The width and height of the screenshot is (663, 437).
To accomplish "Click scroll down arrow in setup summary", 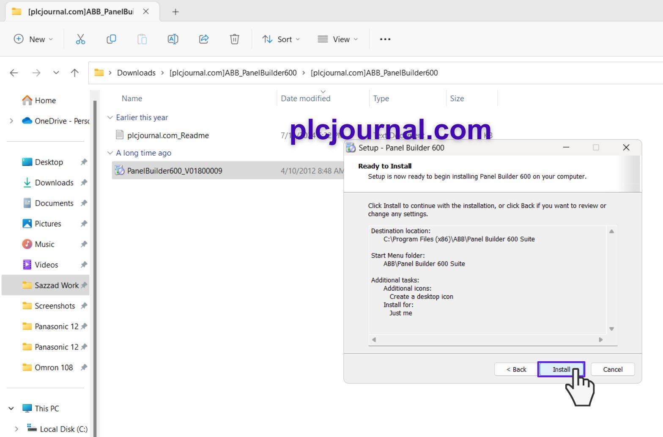I will point(611,329).
